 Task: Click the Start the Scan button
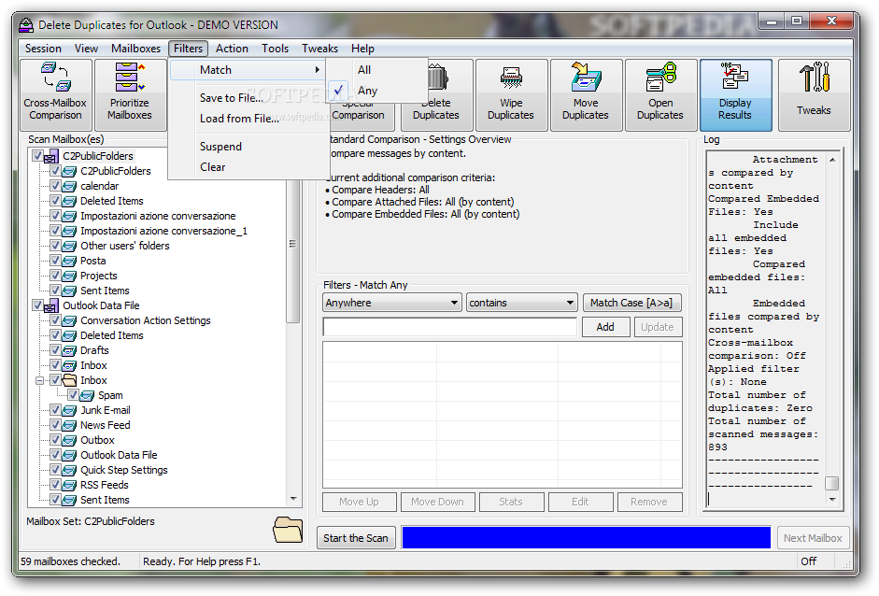[356, 538]
